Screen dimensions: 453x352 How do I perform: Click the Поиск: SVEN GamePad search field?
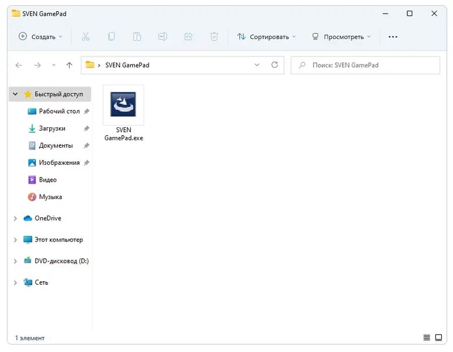click(x=365, y=65)
